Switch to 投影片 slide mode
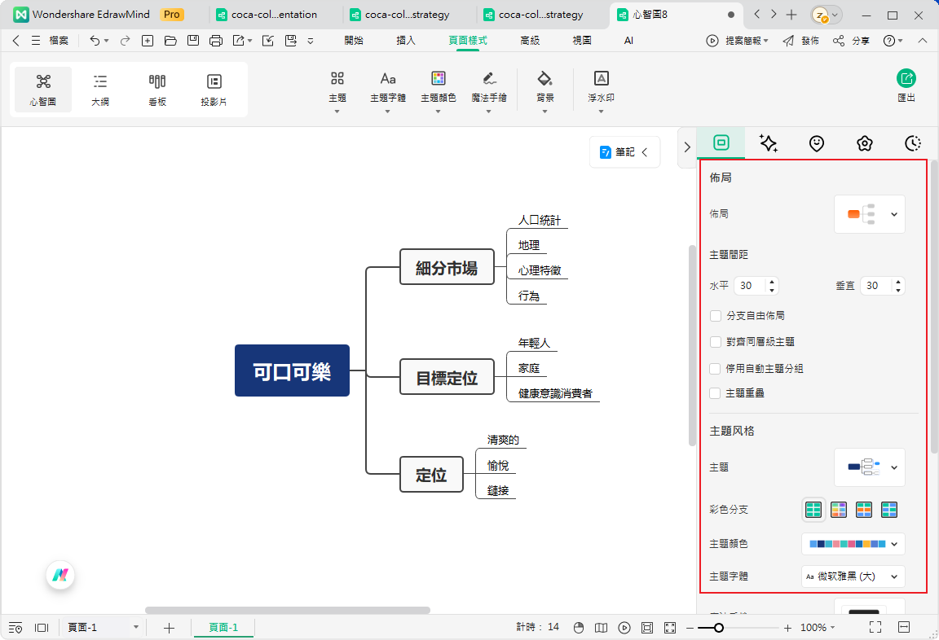This screenshot has width=939, height=640. (x=214, y=89)
